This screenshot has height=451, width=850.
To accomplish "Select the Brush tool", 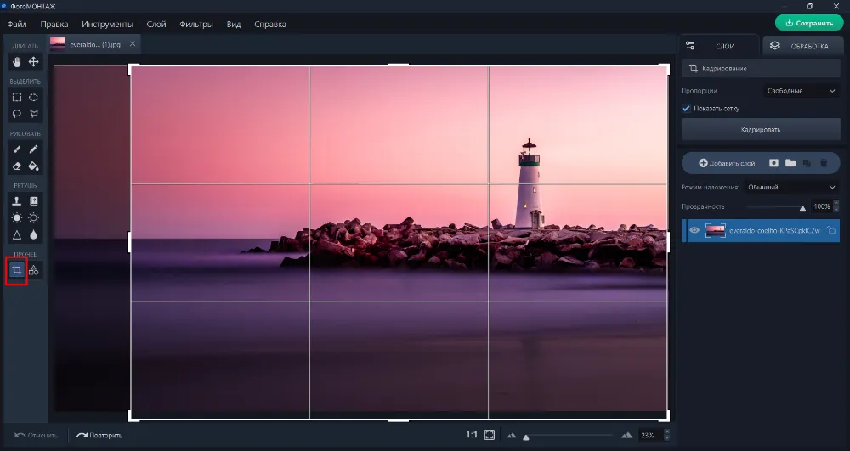I will [17, 149].
